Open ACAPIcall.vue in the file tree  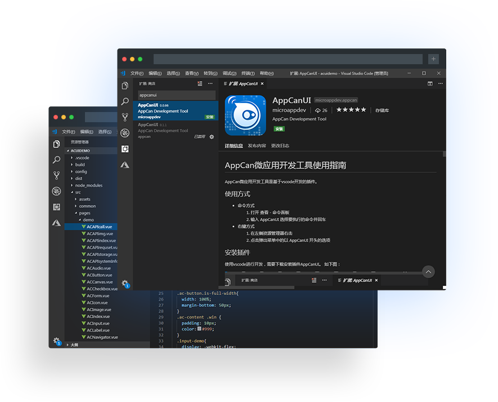point(99,227)
